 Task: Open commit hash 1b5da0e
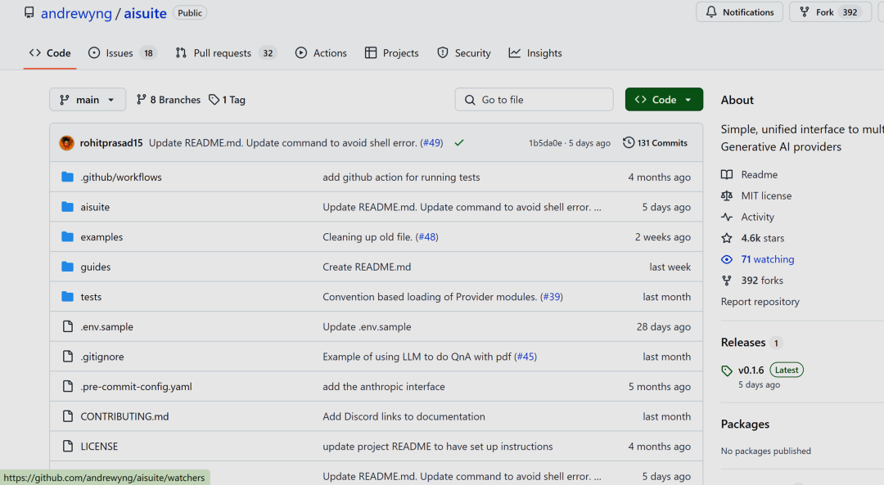coord(545,143)
